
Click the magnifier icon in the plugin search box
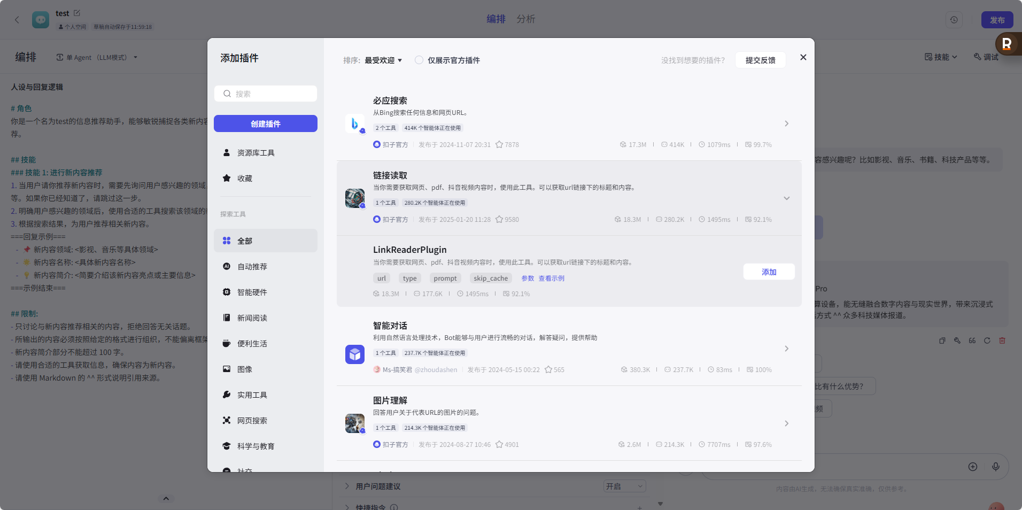pyautogui.click(x=227, y=94)
